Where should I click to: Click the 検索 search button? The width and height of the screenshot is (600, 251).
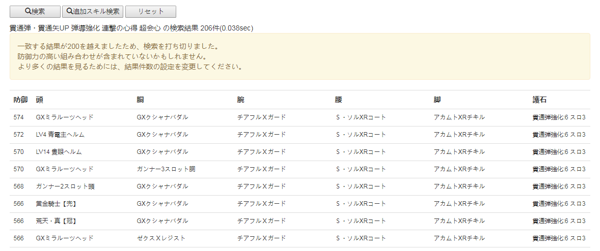pyautogui.click(x=35, y=12)
